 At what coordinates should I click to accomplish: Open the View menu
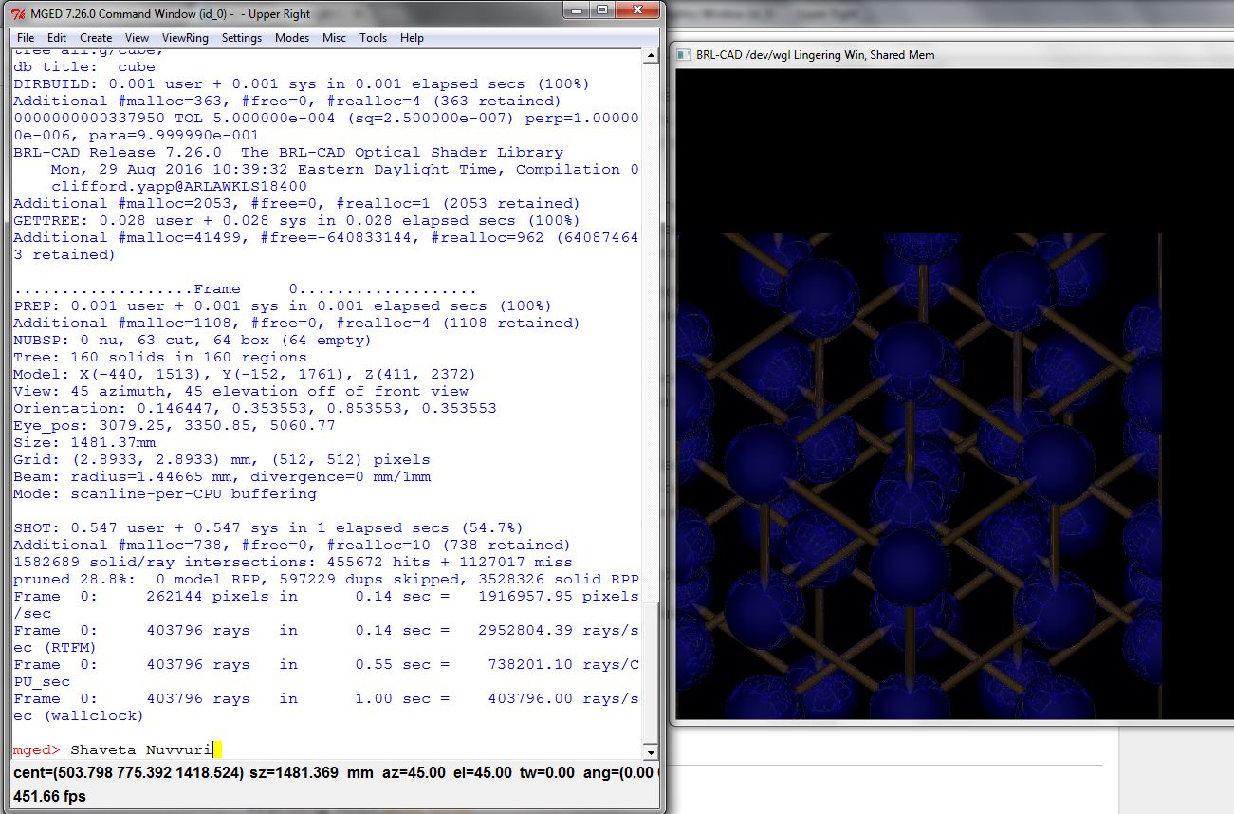click(137, 38)
